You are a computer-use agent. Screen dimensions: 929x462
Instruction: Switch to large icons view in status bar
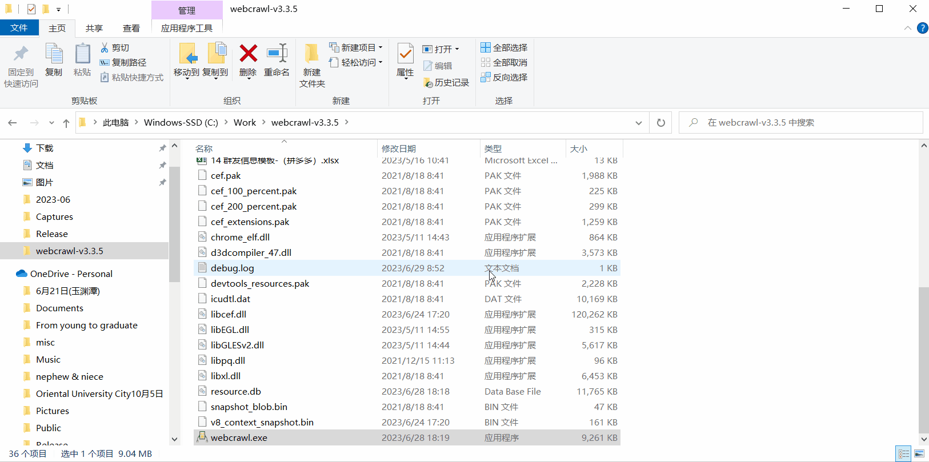(919, 454)
